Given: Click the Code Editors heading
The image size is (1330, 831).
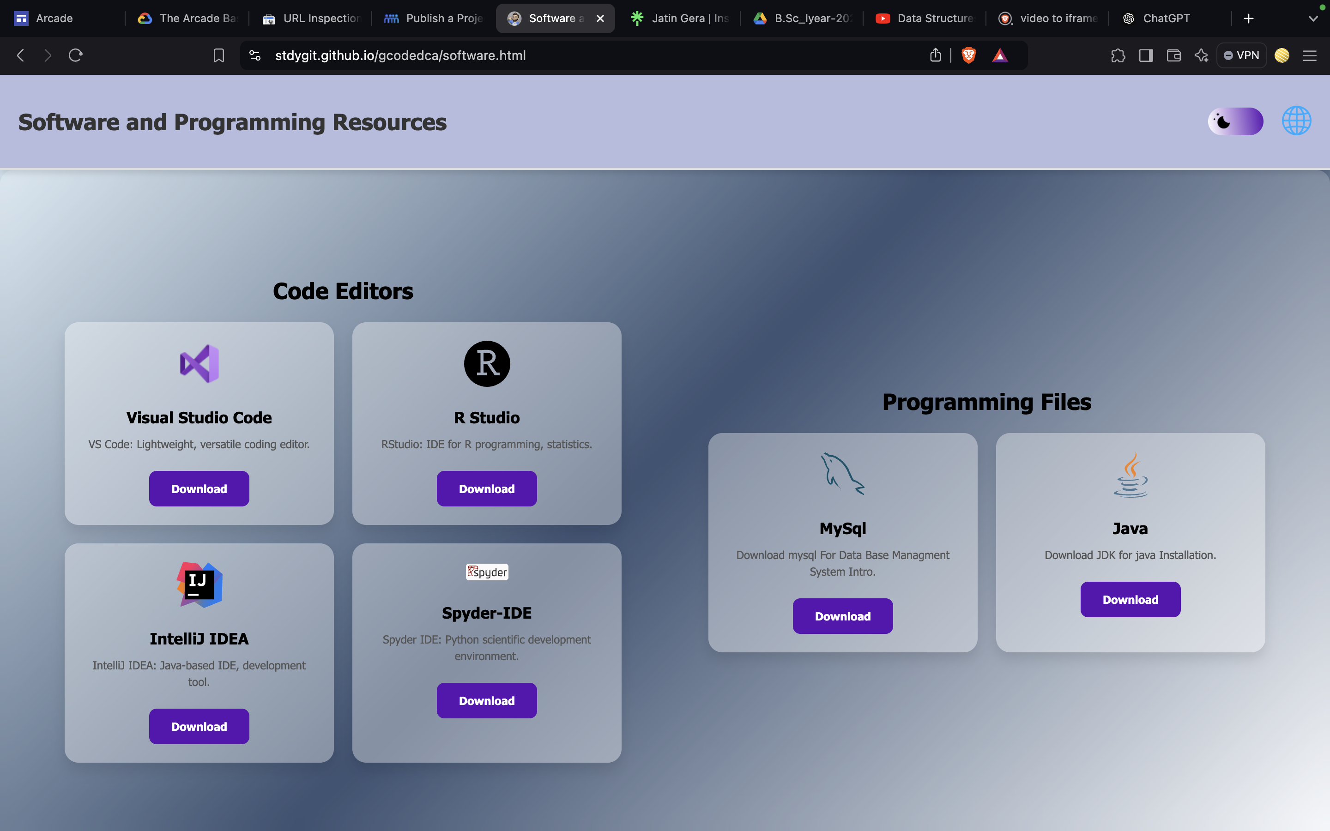Looking at the screenshot, I should [x=343, y=291].
